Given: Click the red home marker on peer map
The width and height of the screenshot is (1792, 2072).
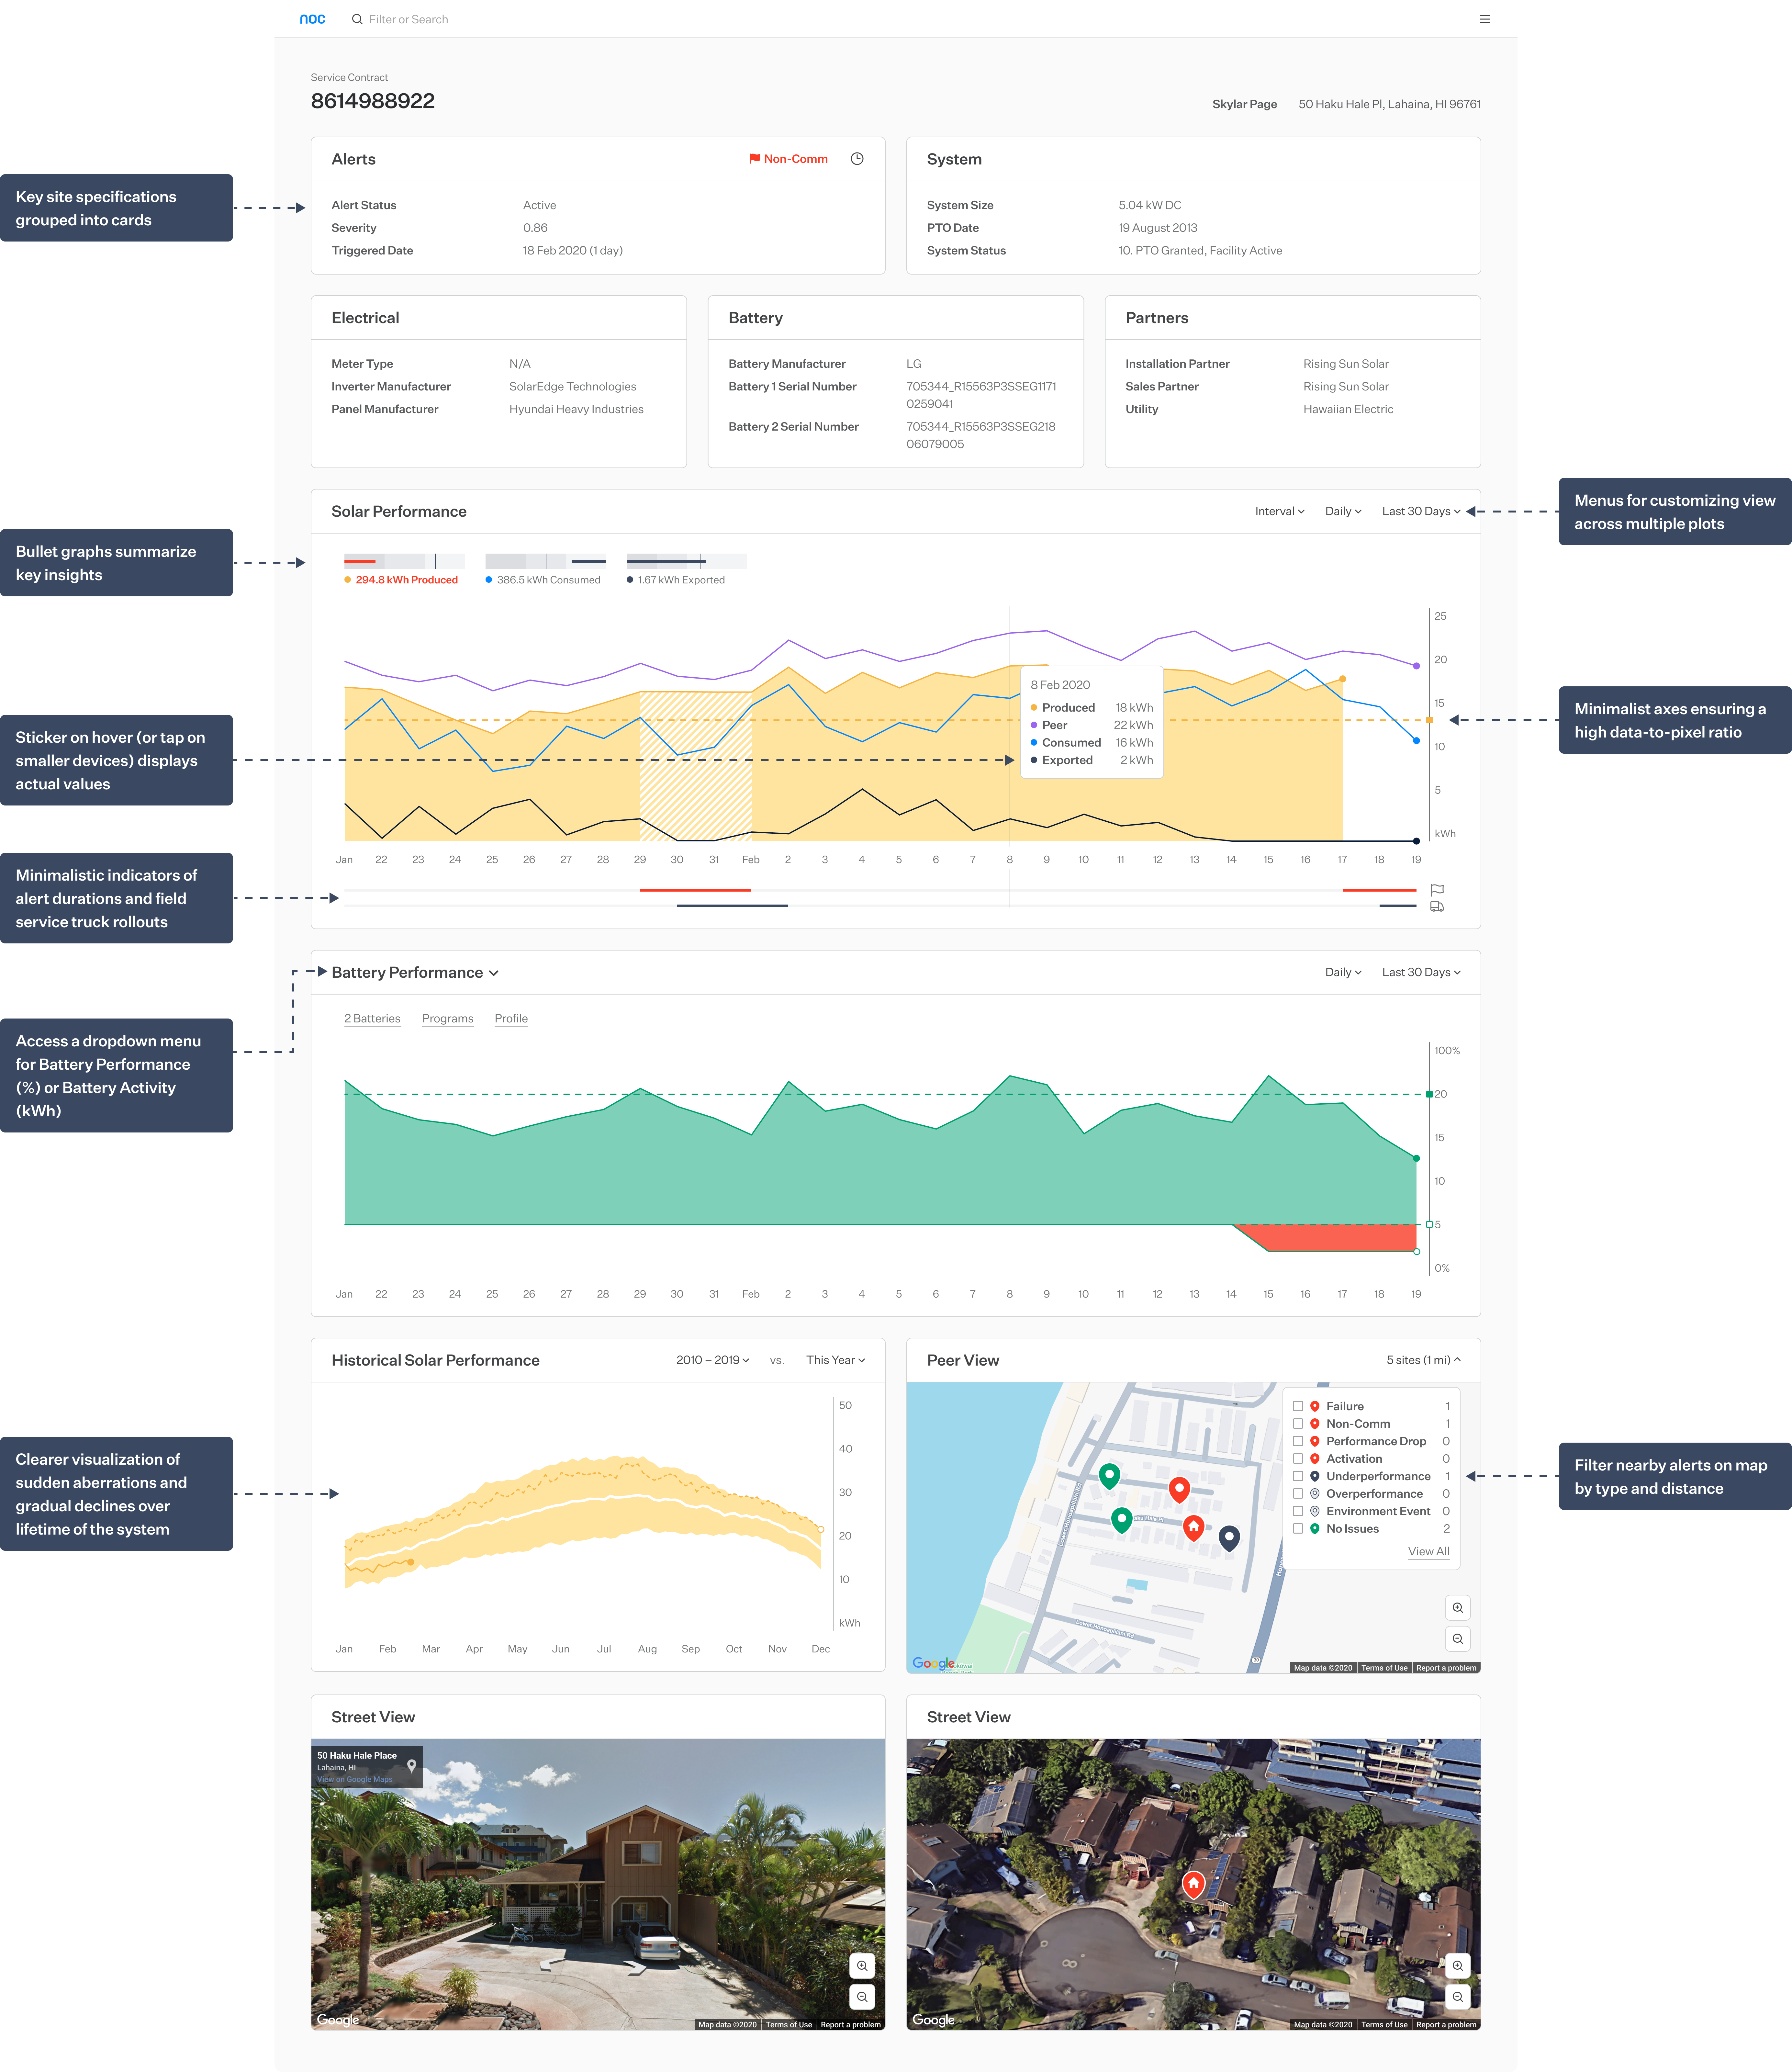Looking at the screenshot, I should (1193, 1528).
